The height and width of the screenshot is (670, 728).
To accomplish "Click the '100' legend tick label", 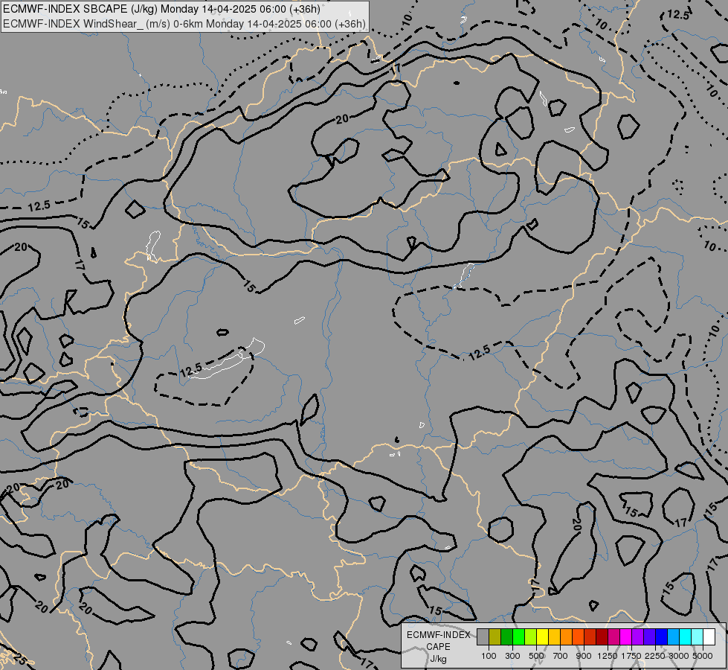I will [x=489, y=656].
